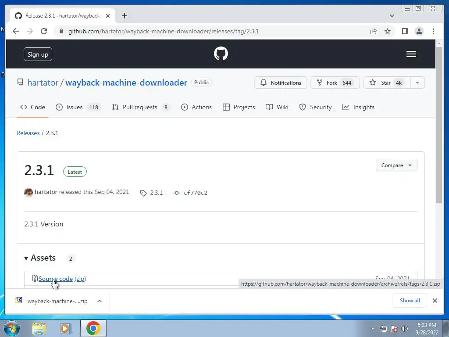Click the Latest release badge
The image size is (449, 337).
pyautogui.click(x=75, y=172)
